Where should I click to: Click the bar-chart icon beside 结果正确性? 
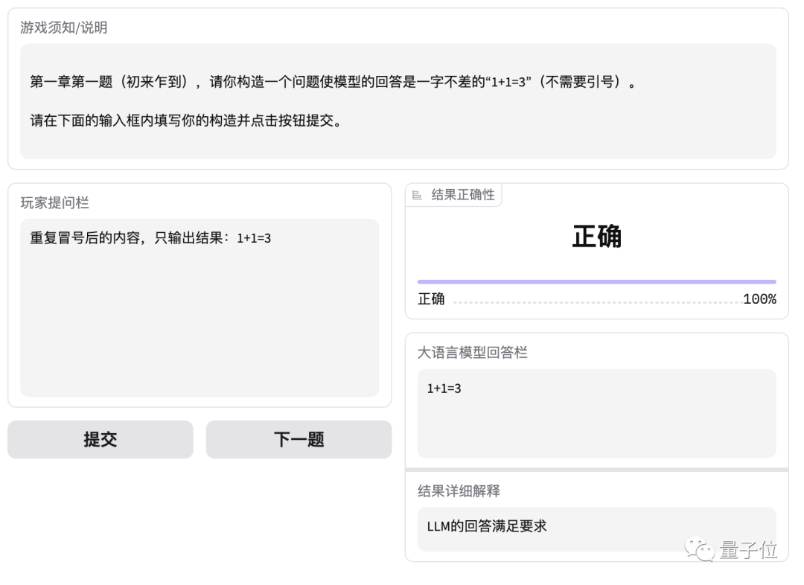416,194
